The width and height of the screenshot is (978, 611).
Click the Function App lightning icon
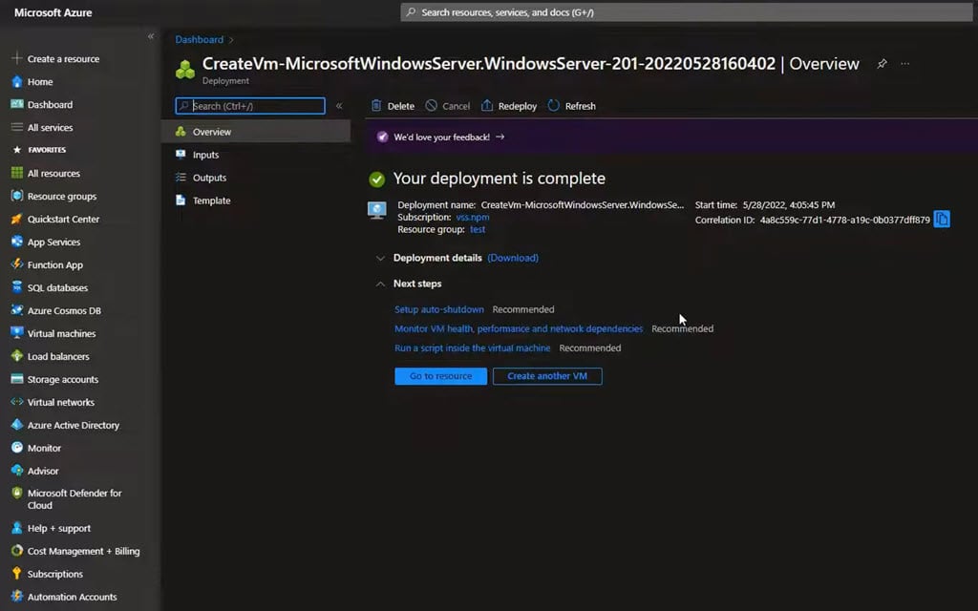point(17,264)
